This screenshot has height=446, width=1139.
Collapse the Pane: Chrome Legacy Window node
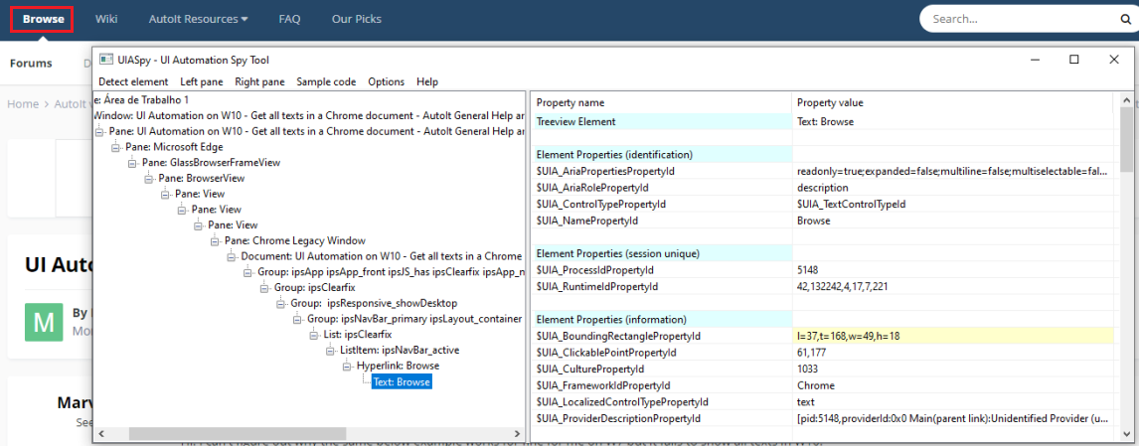pyautogui.click(x=215, y=241)
